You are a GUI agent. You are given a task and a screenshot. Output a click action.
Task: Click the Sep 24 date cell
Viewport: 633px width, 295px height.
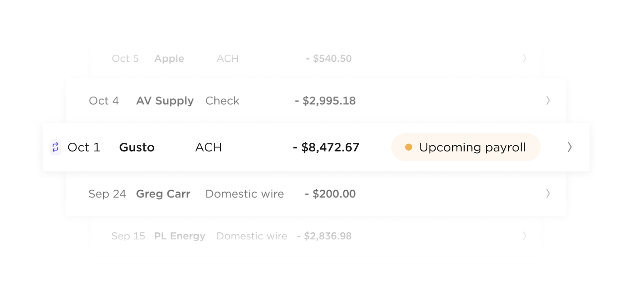point(107,194)
